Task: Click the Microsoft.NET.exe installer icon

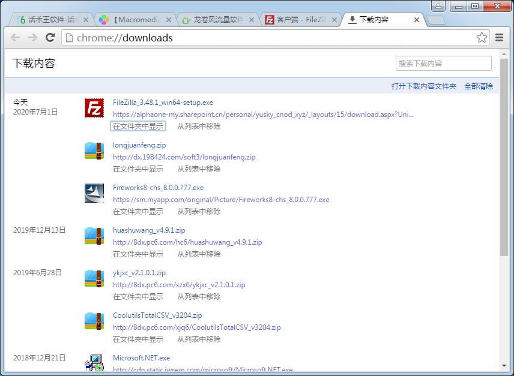Action: tap(94, 363)
